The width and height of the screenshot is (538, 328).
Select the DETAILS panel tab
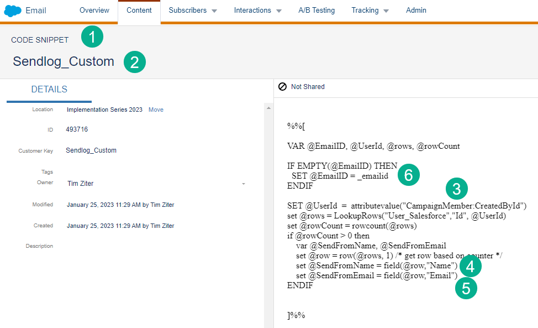49,90
